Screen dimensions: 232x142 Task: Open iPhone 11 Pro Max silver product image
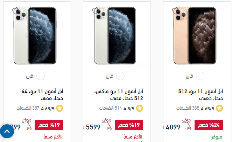tap(115, 35)
